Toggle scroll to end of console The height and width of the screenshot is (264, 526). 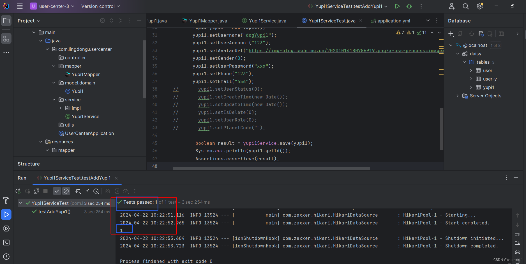[x=518, y=243]
